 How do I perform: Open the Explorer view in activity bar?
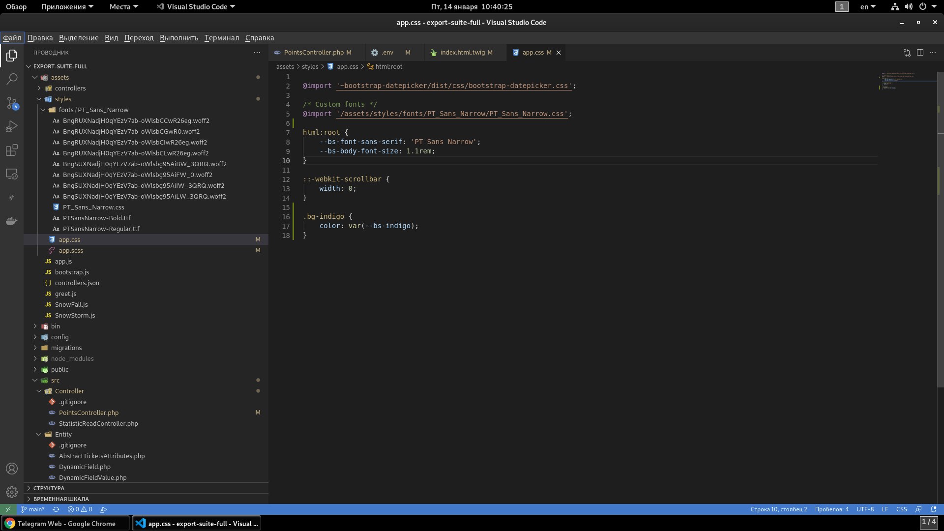12,56
